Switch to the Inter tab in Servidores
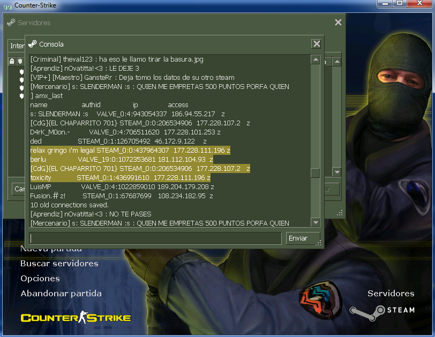This screenshot has width=435, height=337. coord(17,46)
